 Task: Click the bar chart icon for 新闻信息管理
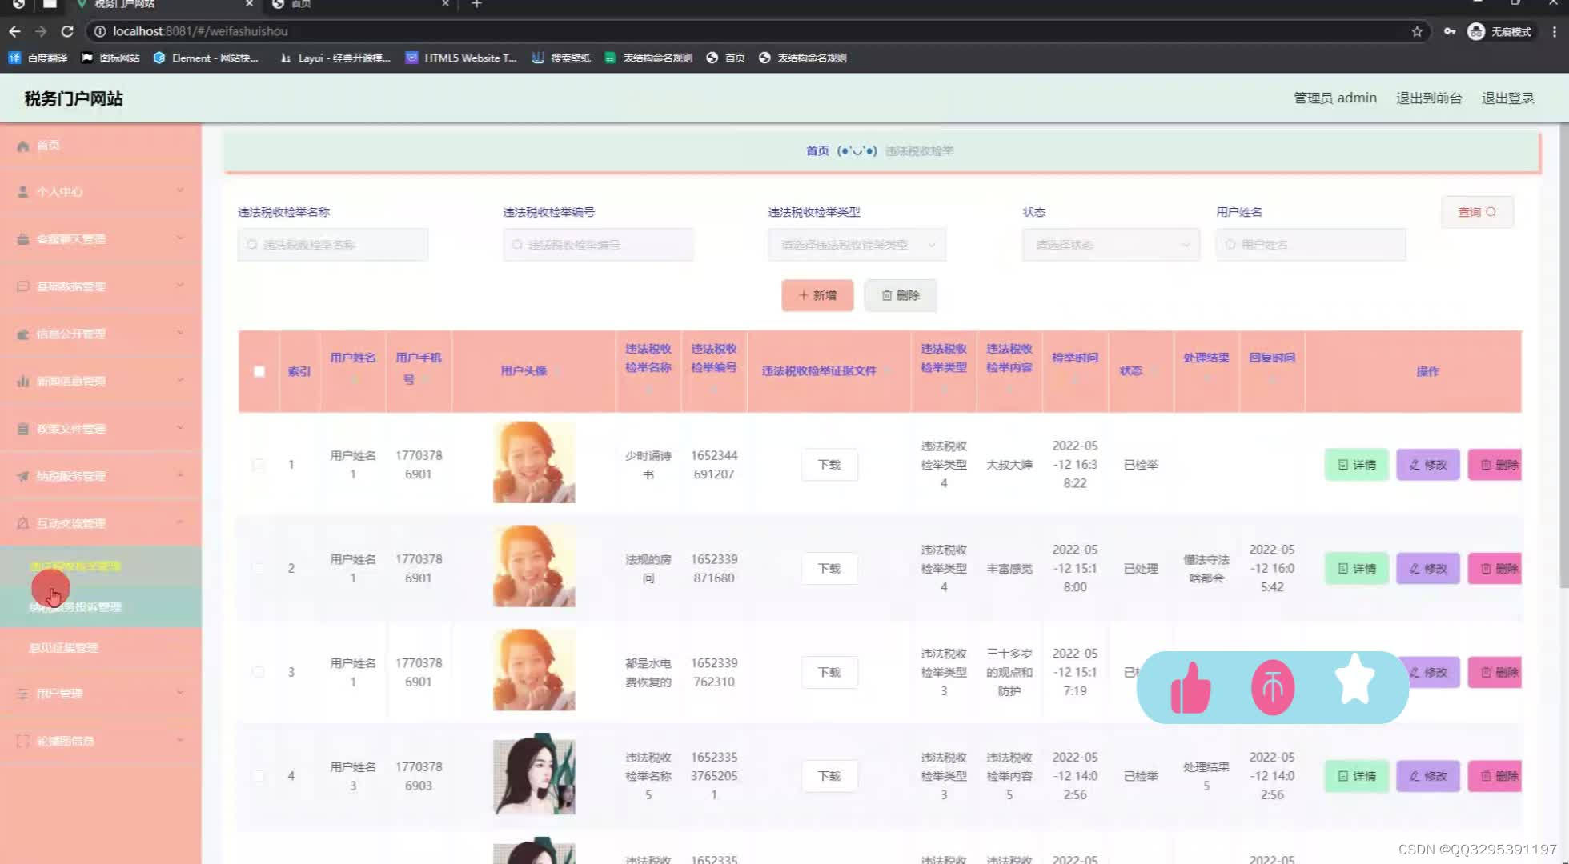click(23, 382)
